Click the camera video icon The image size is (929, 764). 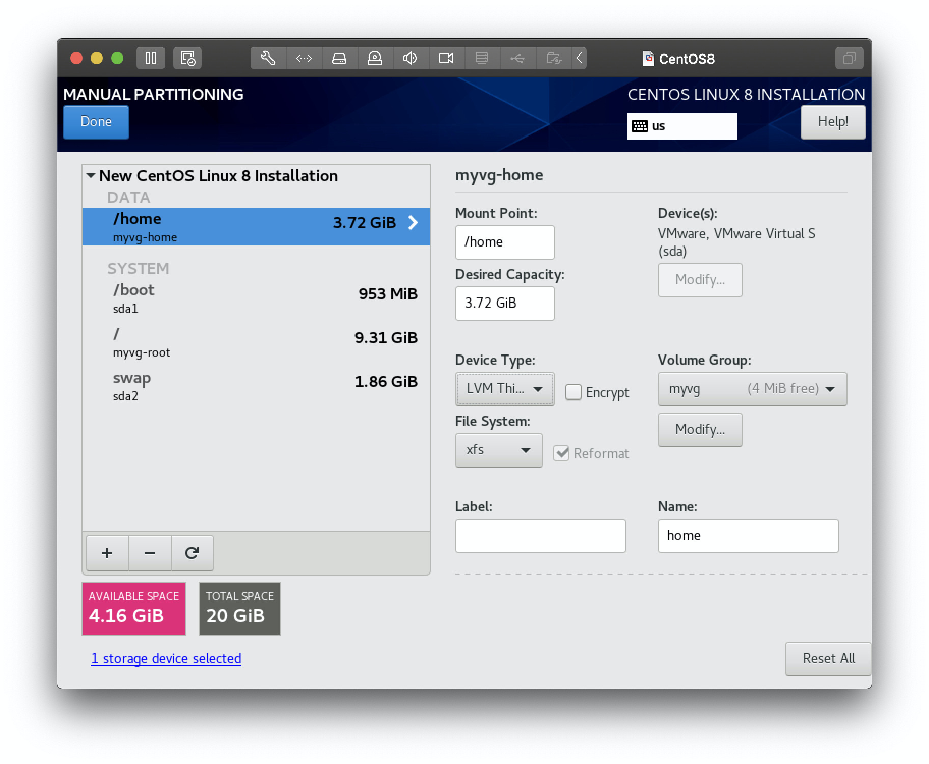tap(446, 58)
